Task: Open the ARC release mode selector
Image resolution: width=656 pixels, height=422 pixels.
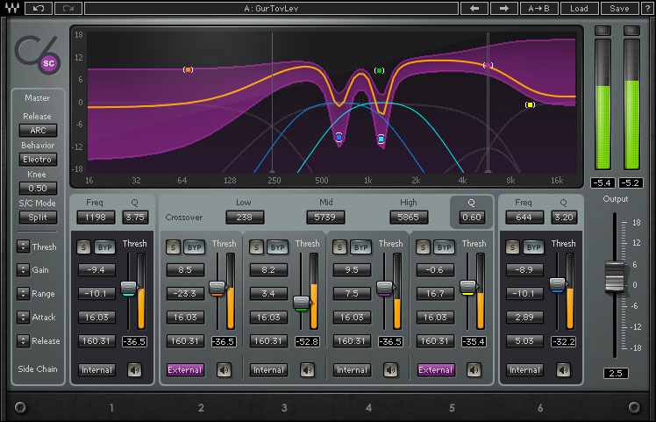Action: coord(38,130)
